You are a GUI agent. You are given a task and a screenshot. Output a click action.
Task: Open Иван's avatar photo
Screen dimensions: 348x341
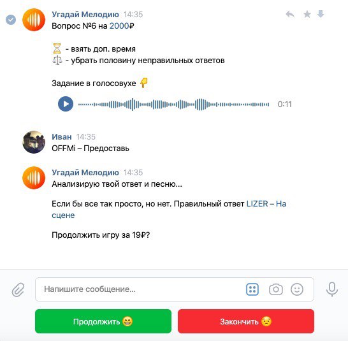(34, 142)
